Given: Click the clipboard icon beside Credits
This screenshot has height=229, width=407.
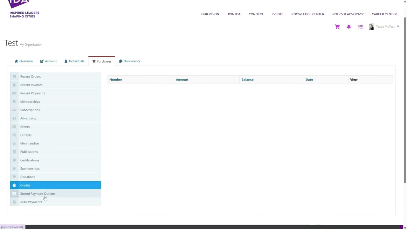Looking at the screenshot, I should pyautogui.click(x=14, y=185).
